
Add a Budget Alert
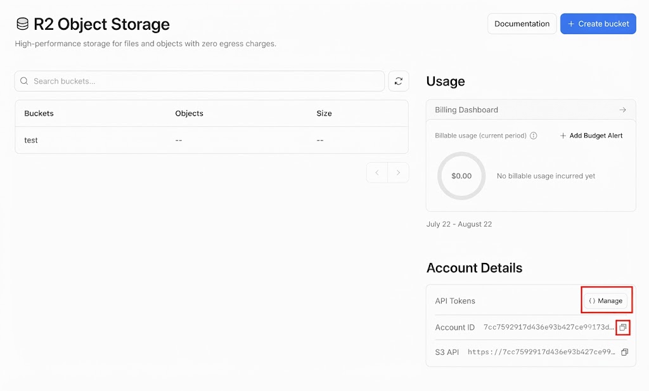pyautogui.click(x=591, y=136)
